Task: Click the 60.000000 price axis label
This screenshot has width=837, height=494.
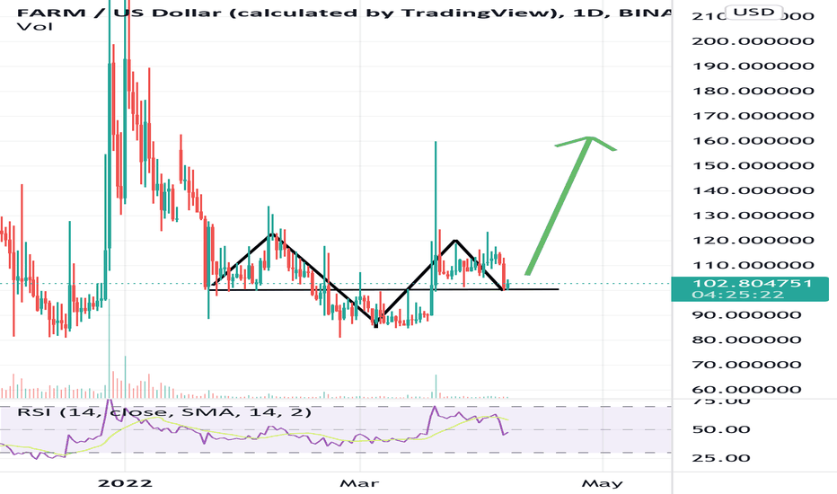Action: [747, 390]
